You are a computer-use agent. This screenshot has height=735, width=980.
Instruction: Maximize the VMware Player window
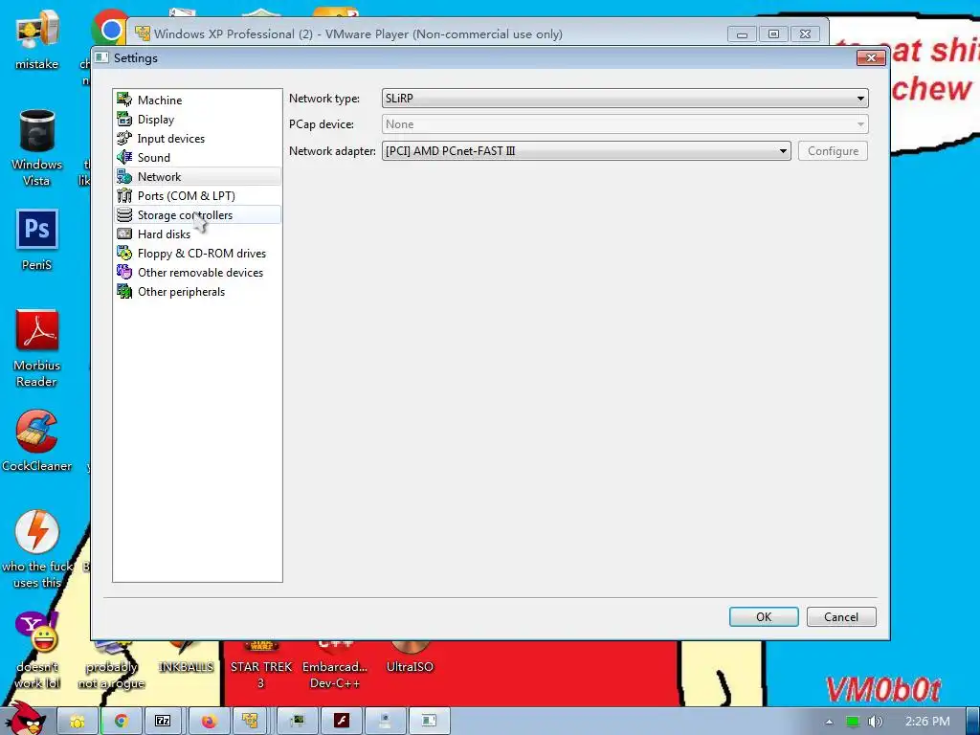(x=773, y=34)
